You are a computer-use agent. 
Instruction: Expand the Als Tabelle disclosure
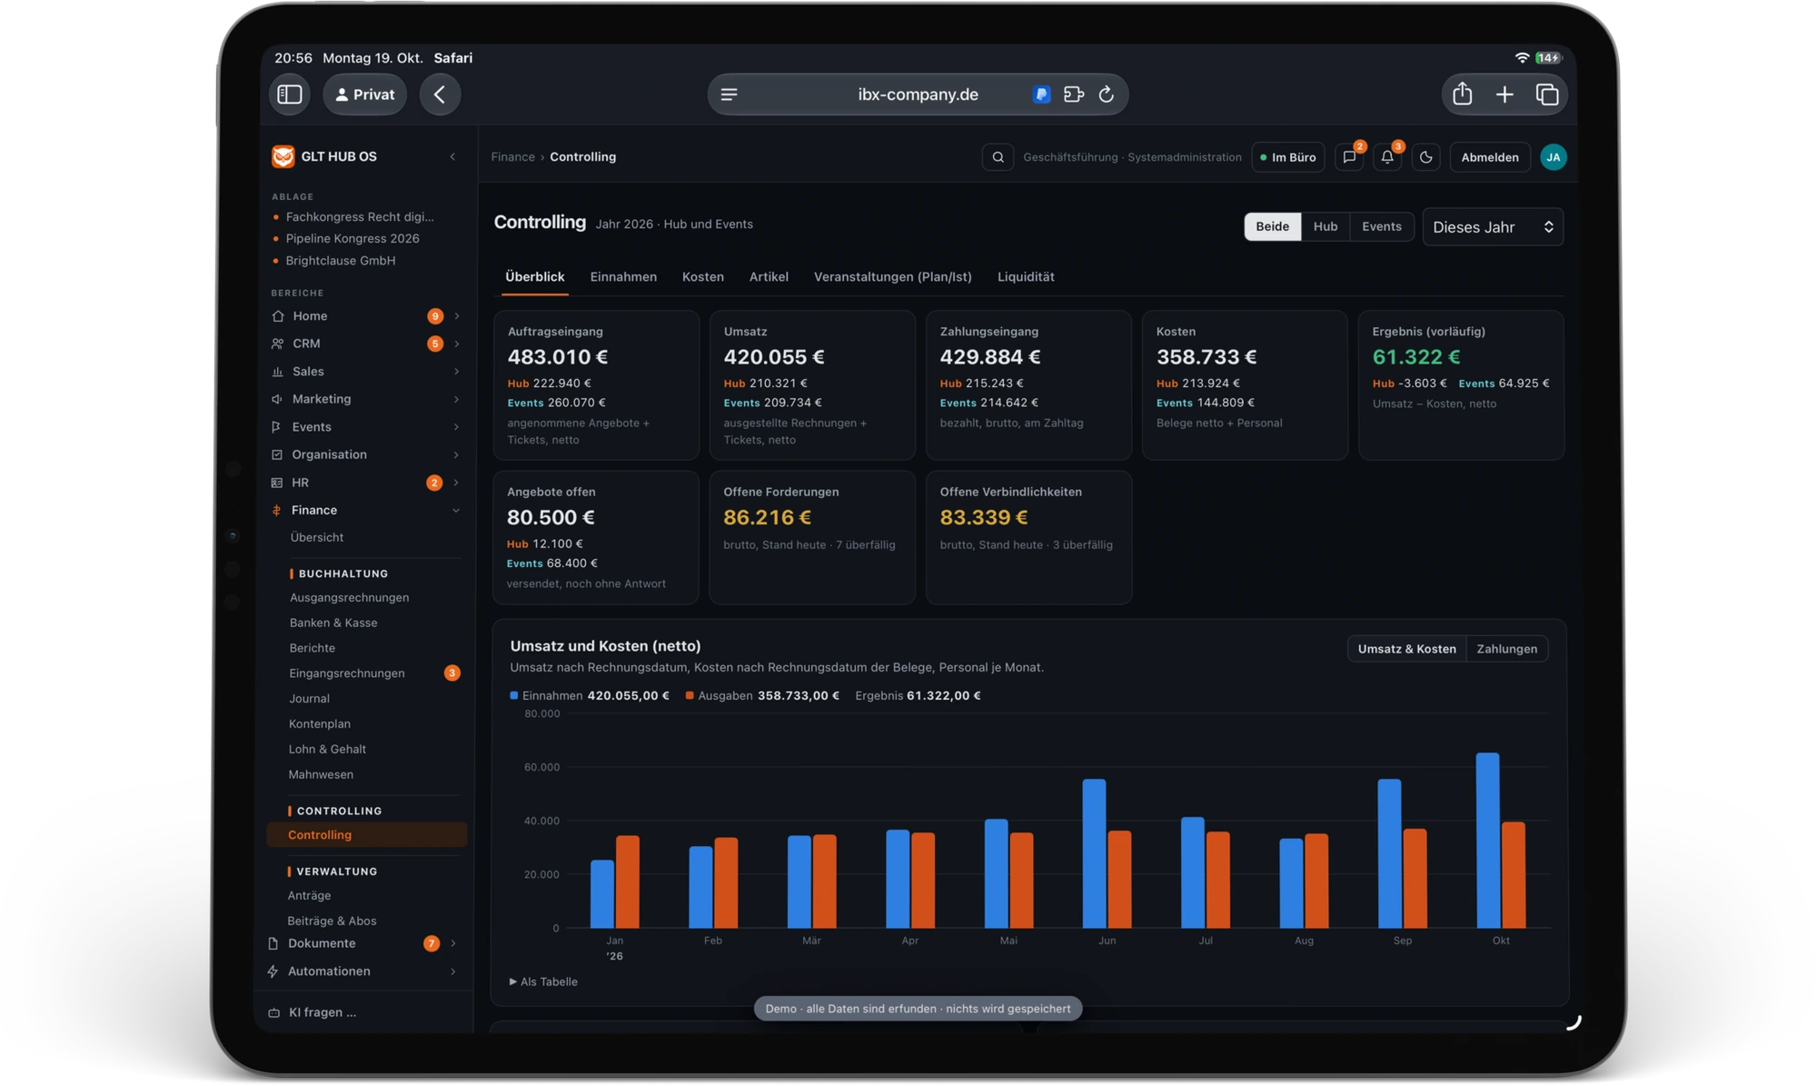(543, 981)
